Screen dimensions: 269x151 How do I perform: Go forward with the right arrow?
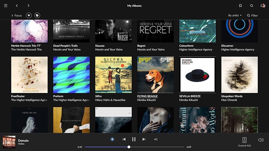point(28,6)
